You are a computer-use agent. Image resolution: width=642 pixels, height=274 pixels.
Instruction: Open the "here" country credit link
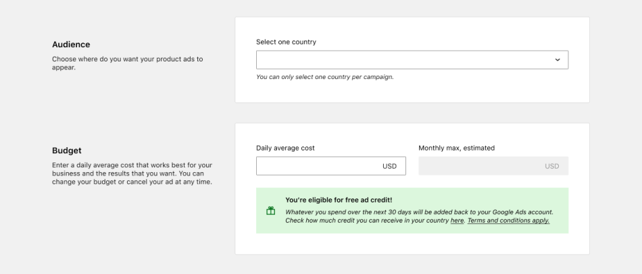(x=458, y=221)
